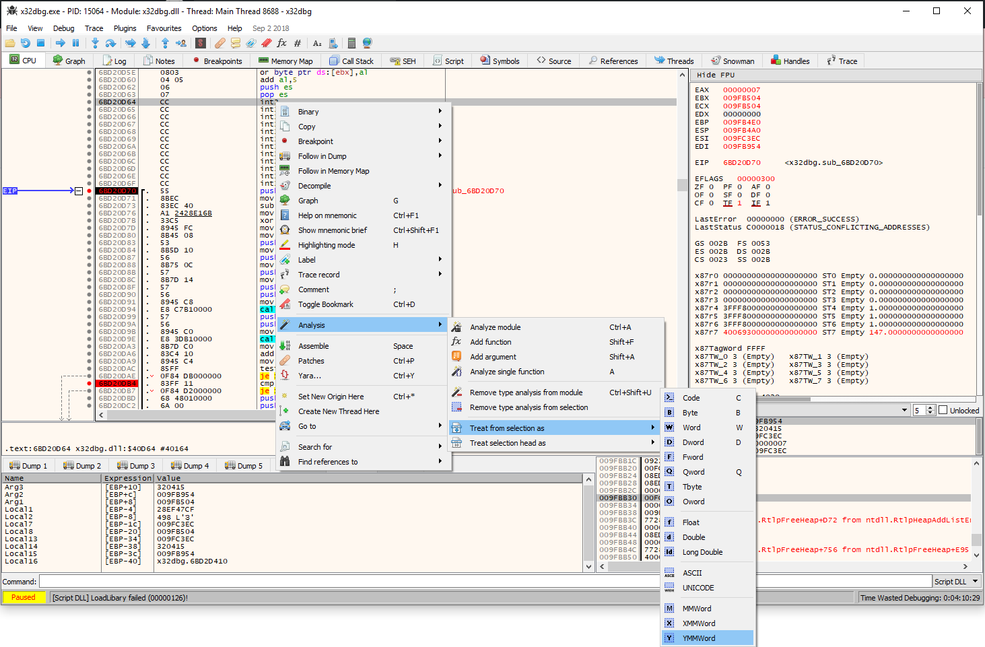
Task: Click the Pause toolbar icon
Action: (x=75, y=43)
